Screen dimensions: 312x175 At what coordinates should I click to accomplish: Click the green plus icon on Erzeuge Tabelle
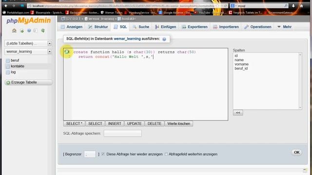coord(8,83)
